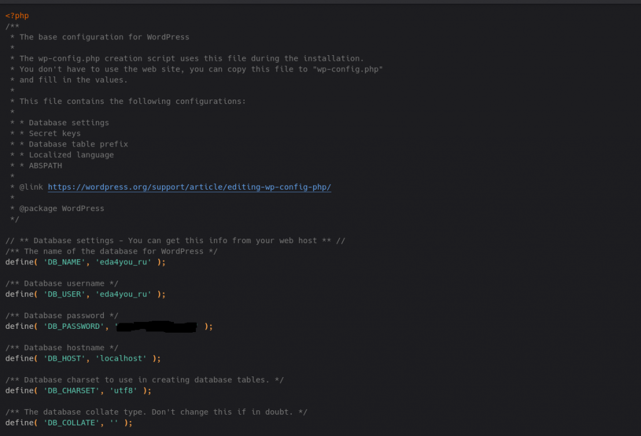641x436 pixels.
Task: Click the 'DB_COLLATE' constant string
Action: click(71, 422)
